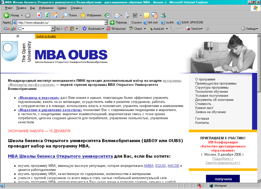Expand the Back button history dropdown arrow
The width and height of the screenshot is (261, 189).
click(x=22, y=15)
